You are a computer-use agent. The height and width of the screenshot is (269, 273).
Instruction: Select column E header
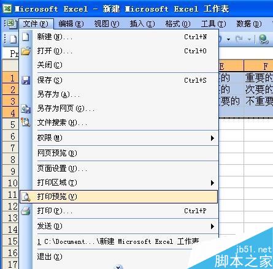(231, 66)
